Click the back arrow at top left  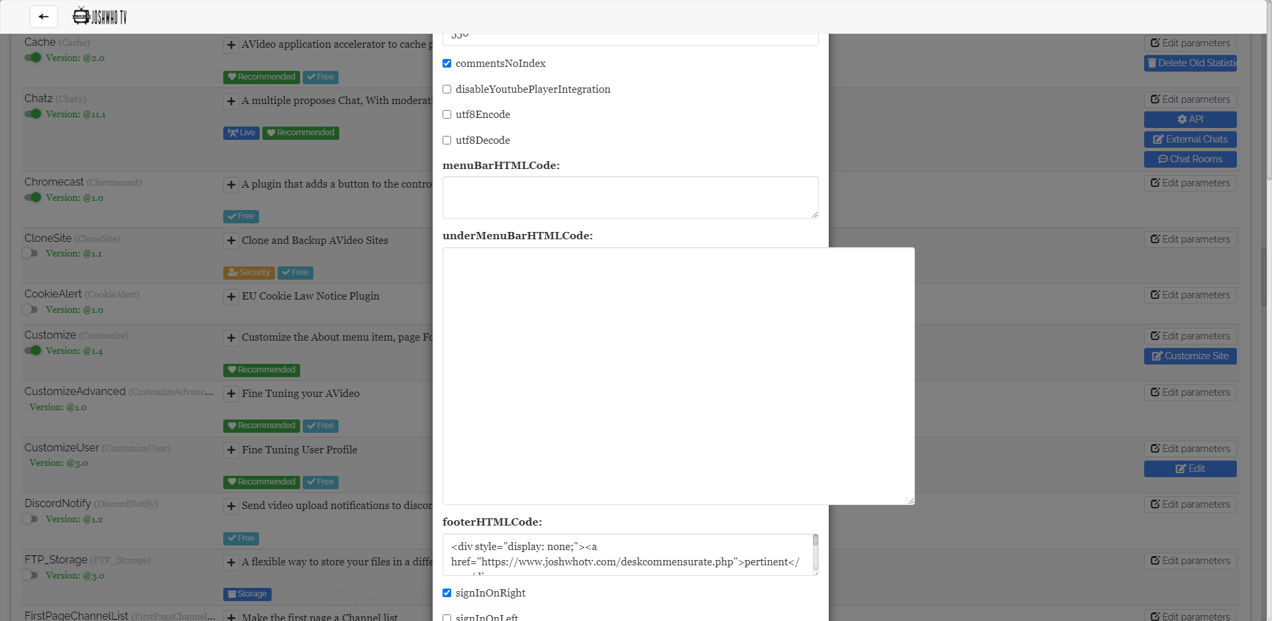click(x=43, y=17)
